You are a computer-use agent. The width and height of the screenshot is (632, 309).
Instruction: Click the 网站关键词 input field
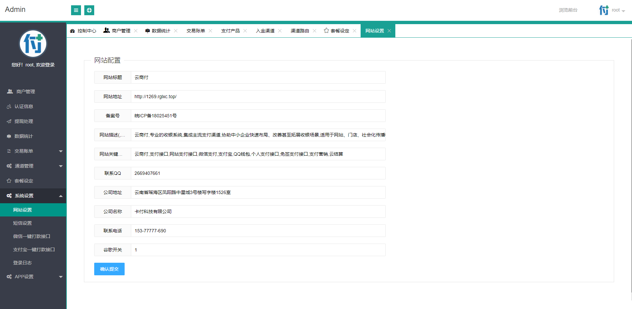point(258,154)
